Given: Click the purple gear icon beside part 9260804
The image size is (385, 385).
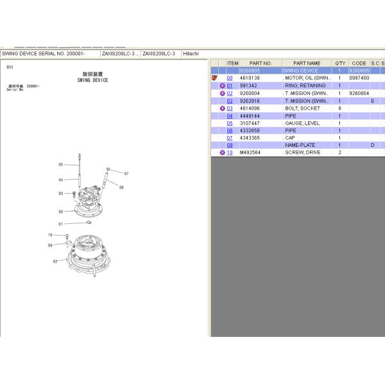Looking at the screenshot, I should point(222,93).
